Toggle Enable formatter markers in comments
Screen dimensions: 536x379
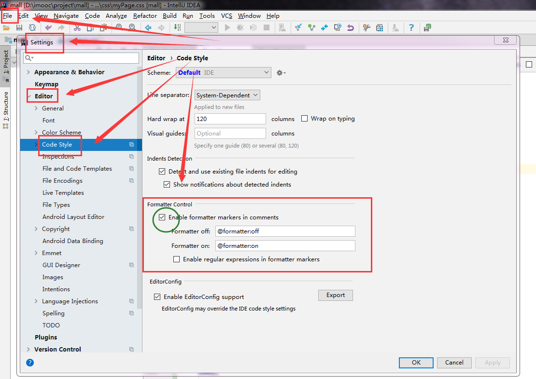(x=162, y=217)
